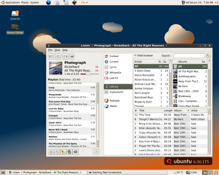The height and width of the screenshot is (175, 219).
Task: Open the Album column sort dropdown arrow
Action: tap(188, 110)
